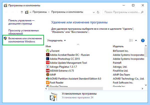Click the Foxit Reader icon
150x105 pixels.
click(x=48, y=82)
